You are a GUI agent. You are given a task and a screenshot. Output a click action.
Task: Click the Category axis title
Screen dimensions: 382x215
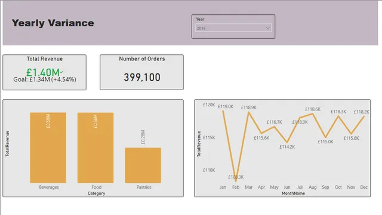97,193
